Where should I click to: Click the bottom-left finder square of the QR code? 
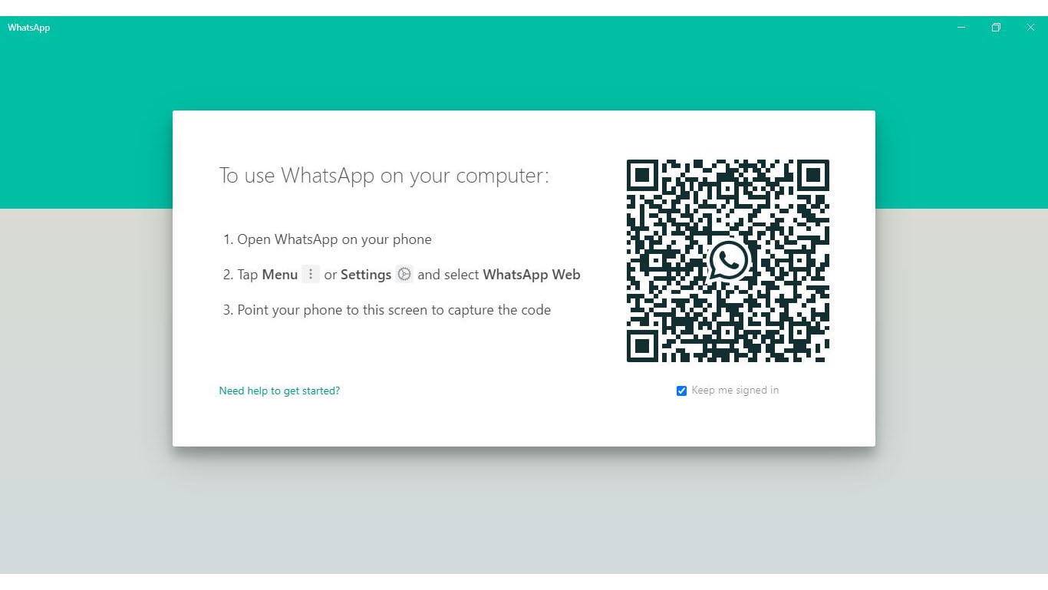click(x=643, y=346)
